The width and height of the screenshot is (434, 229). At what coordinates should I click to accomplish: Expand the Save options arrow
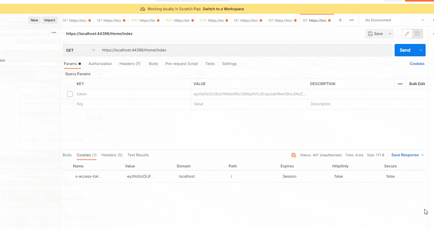[x=390, y=34]
